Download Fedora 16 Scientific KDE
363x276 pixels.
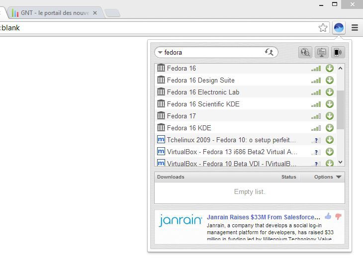329,104
